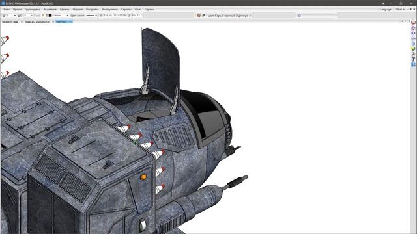The height and width of the screenshot is (234, 417).
Task: Click the R-shaped icon in right sidebar
Action: [x=413, y=54]
